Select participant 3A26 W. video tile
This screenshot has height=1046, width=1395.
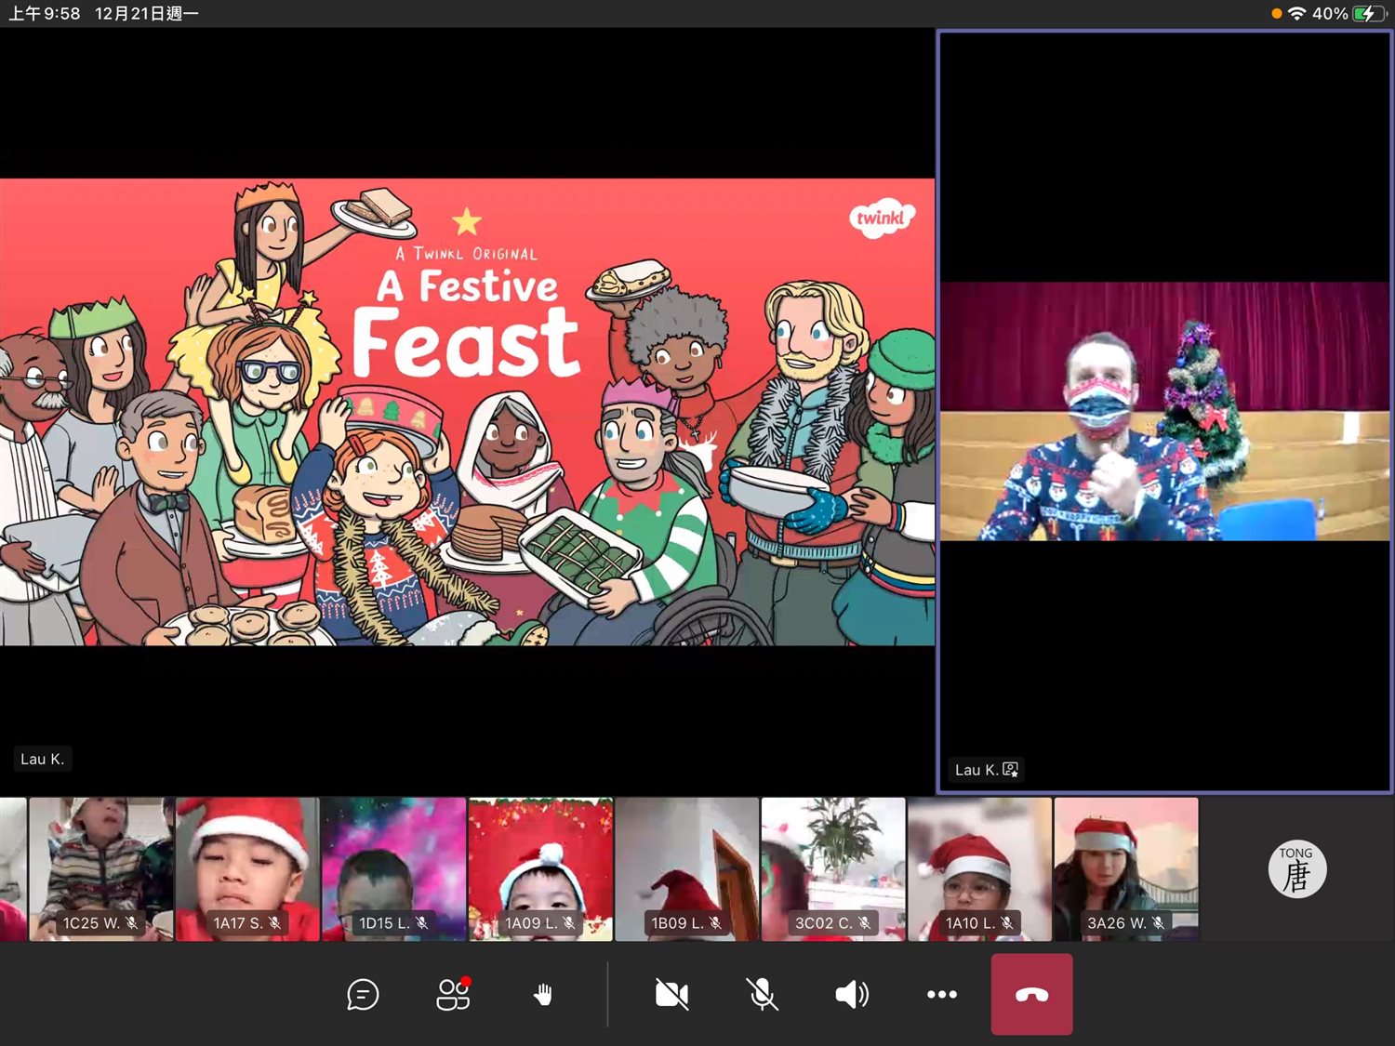click(x=1126, y=869)
